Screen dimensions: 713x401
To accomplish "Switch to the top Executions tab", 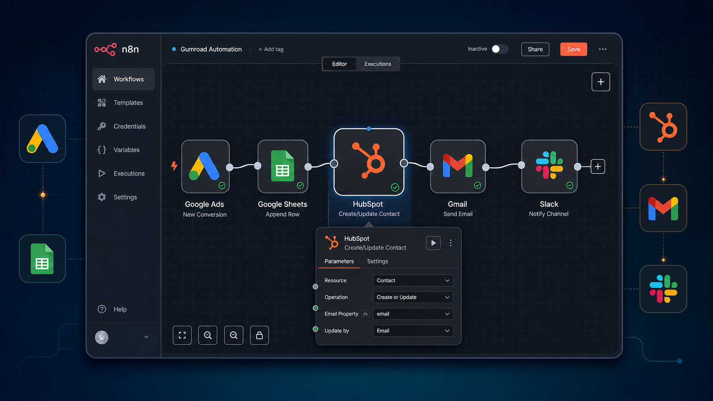I will pos(378,64).
